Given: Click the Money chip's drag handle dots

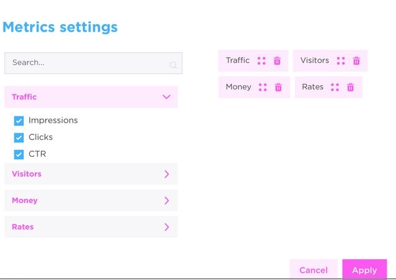Looking at the screenshot, I should click(x=263, y=88).
